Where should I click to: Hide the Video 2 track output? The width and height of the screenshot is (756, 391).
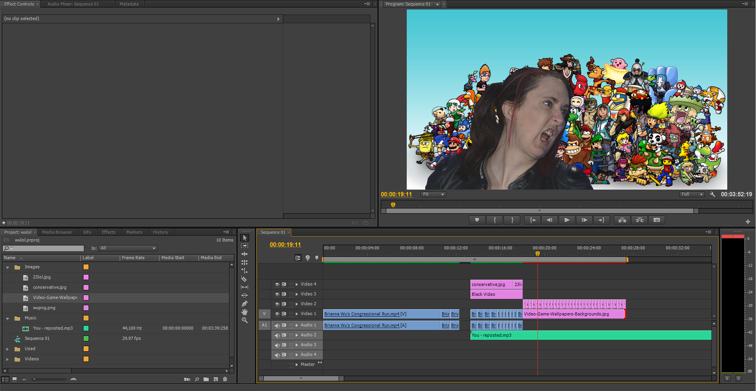coord(277,304)
